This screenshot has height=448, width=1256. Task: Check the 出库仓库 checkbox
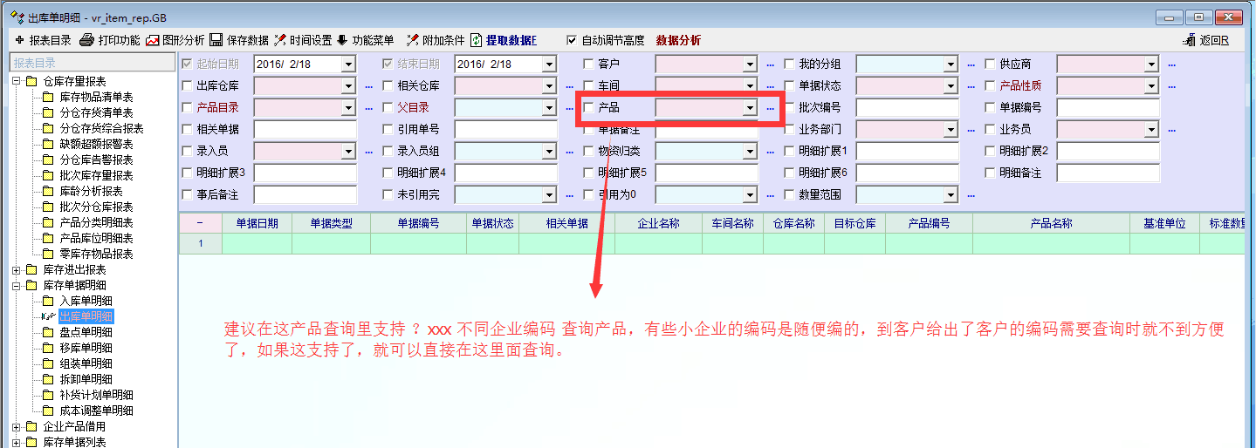pyautogui.click(x=187, y=85)
